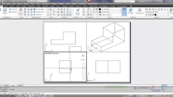Switch to the Layout2 tab
Screen dimensions: 173x97
click(20, 85)
